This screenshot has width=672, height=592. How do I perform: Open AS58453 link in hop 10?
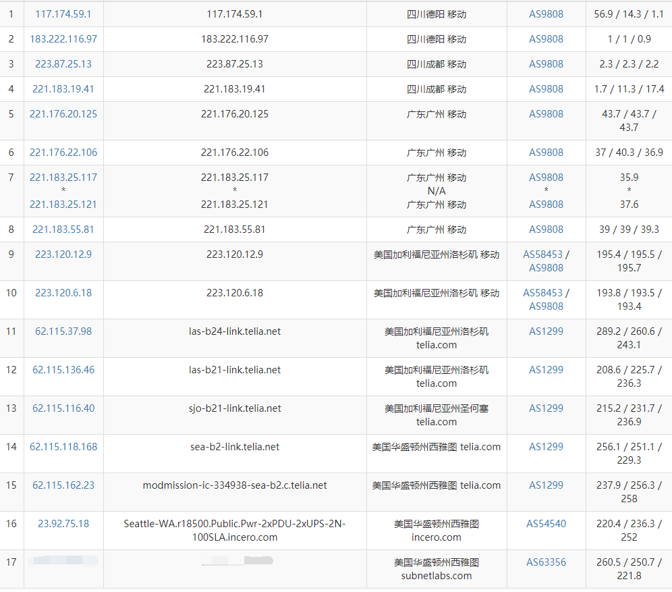pos(542,293)
